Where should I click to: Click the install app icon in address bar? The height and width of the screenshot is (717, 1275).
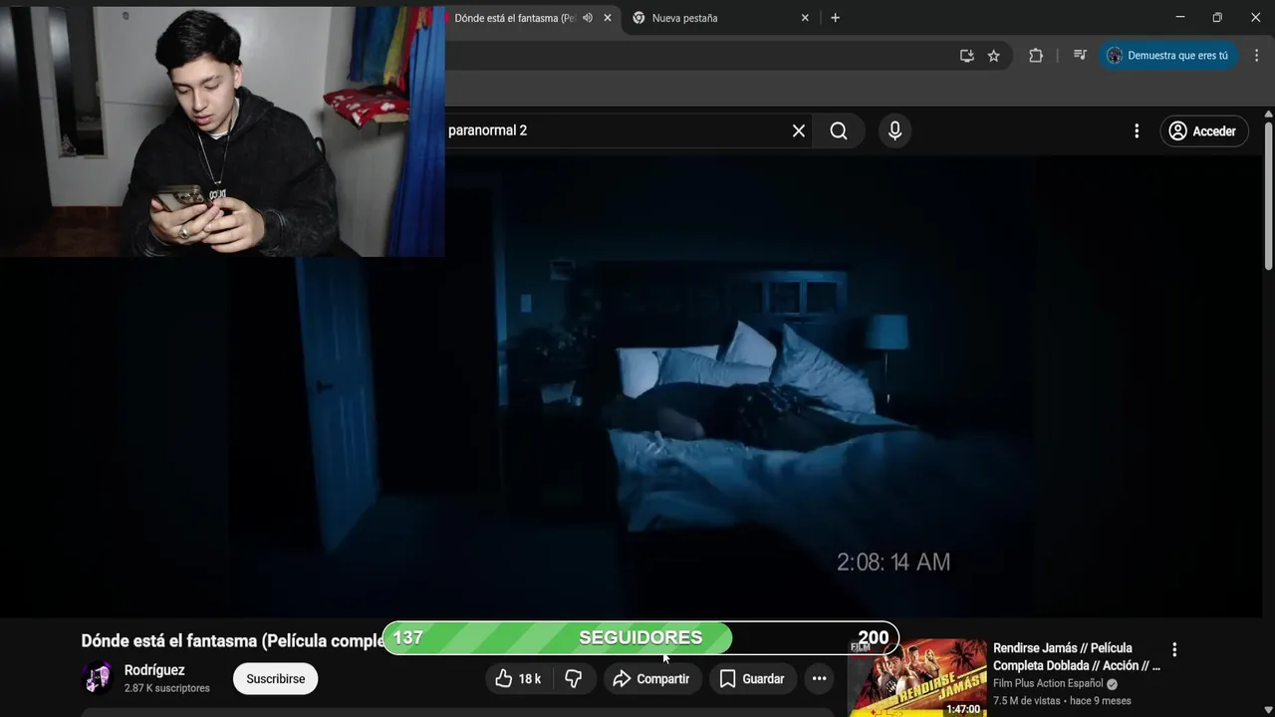[x=966, y=56]
